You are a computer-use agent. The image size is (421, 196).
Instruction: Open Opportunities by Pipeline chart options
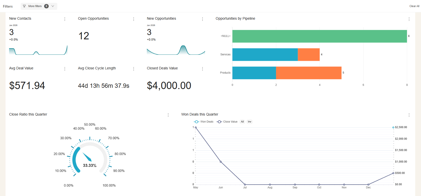point(409,19)
